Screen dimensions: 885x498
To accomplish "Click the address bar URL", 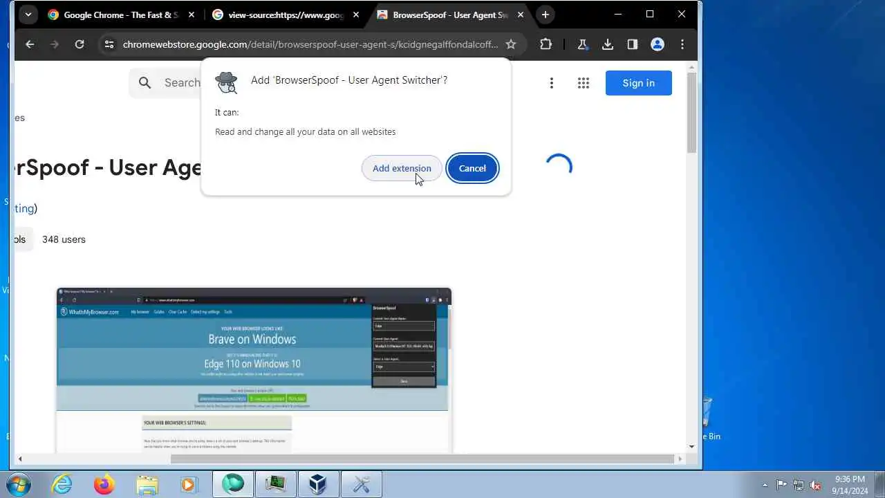I will pyautogui.click(x=310, y=44).
